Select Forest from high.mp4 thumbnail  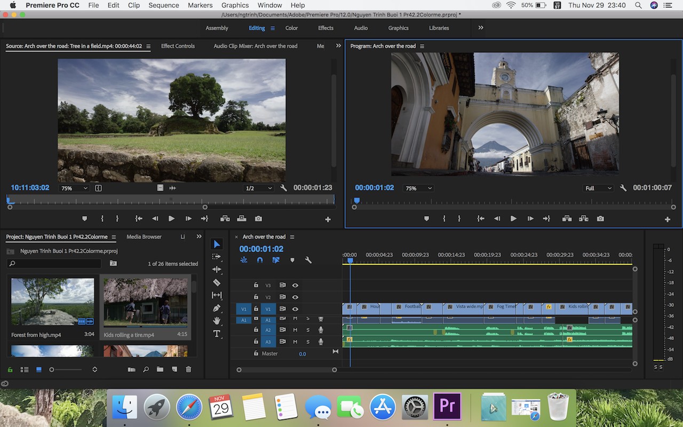click(52, 302)
